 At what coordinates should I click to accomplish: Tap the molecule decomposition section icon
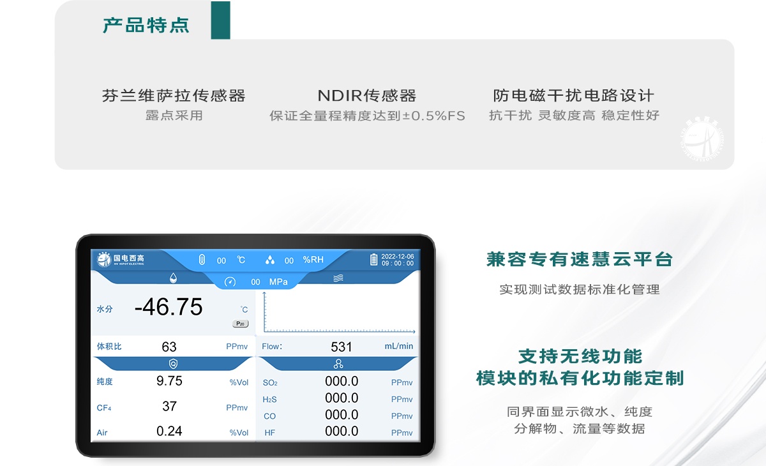tap(338, 363)
